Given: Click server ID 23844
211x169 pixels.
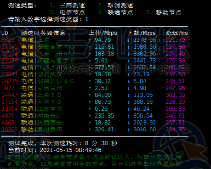Looking at the screenshot, I should 10,74.
